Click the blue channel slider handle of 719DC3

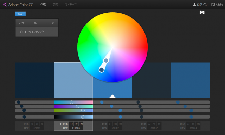coord(83,110)
